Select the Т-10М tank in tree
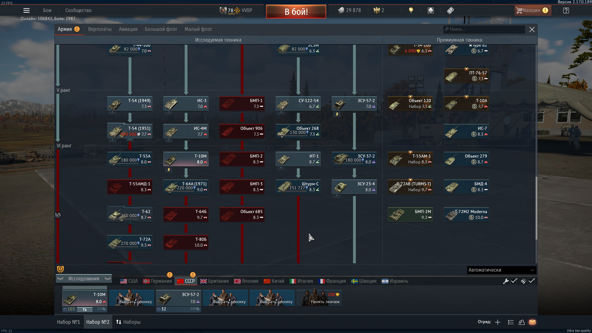 click(x=186, y=159)
